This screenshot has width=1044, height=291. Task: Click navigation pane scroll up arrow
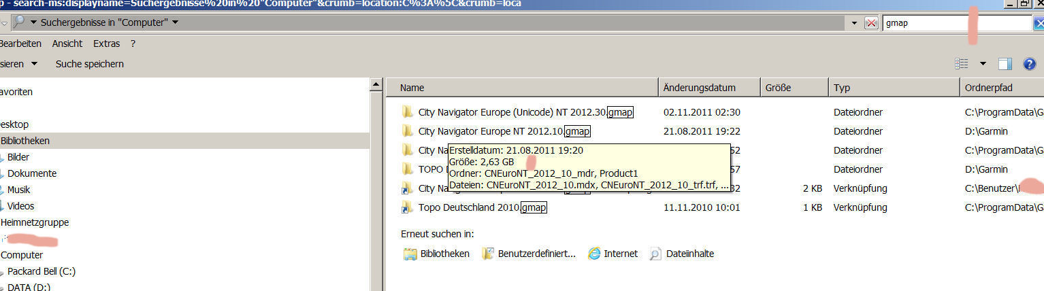pos(376,85)
